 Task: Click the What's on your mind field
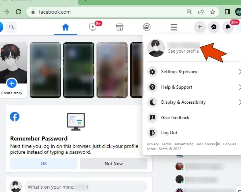(x=86, y=187)
